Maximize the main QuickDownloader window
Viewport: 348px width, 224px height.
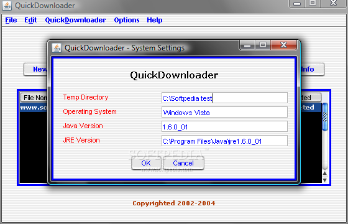[x=313, y=3]
